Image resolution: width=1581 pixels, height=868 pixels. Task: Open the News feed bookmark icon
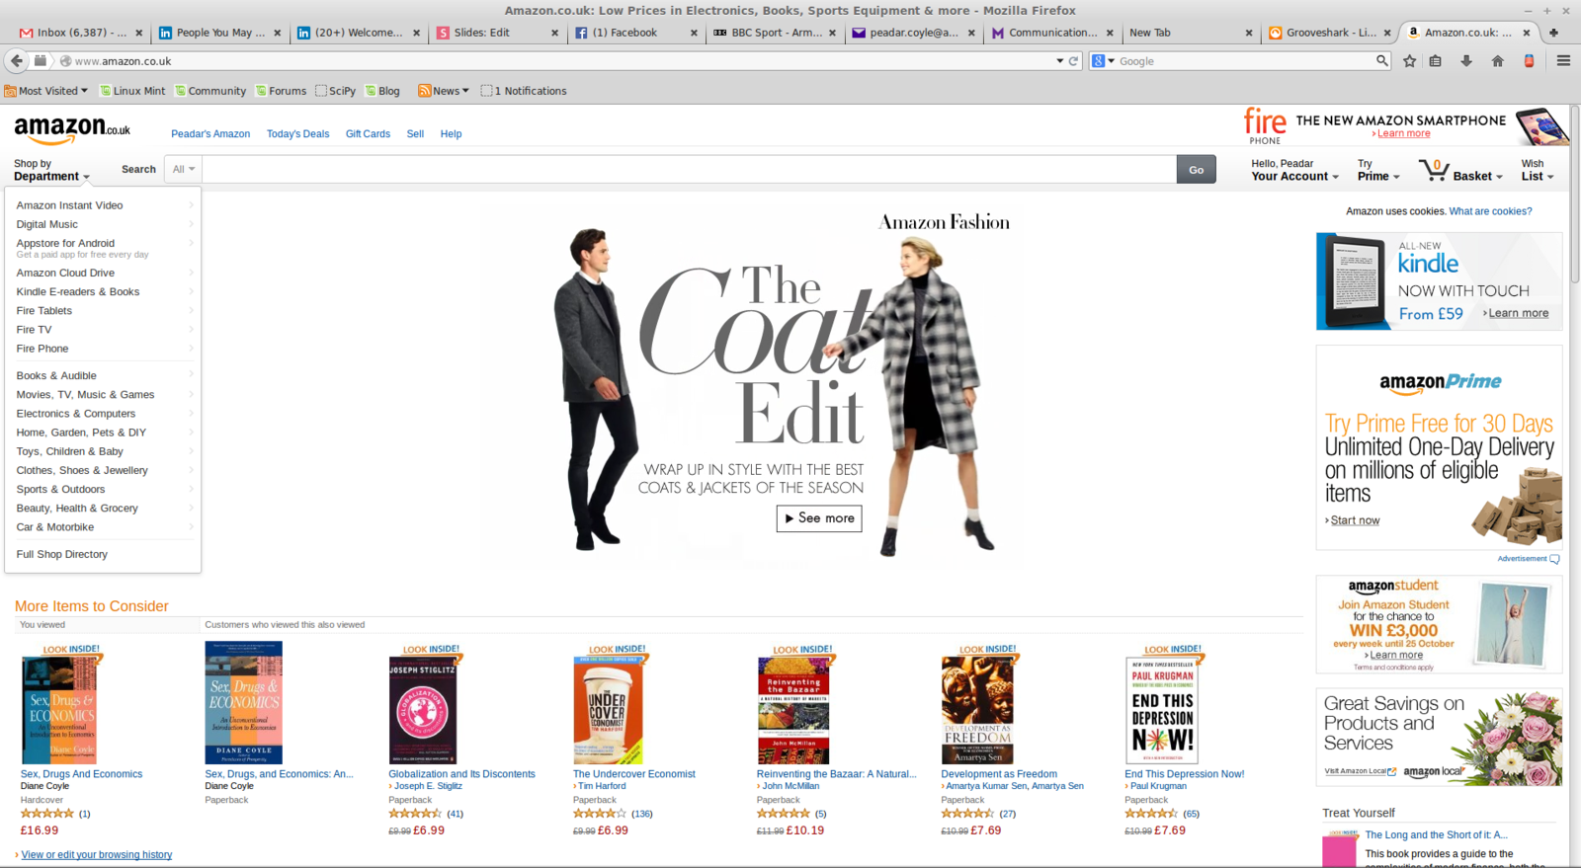click(x=424, y=91)
